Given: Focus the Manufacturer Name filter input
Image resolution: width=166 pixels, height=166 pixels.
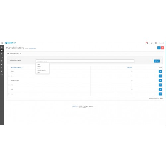Looking at the screenshot, I should pos(85,61).
